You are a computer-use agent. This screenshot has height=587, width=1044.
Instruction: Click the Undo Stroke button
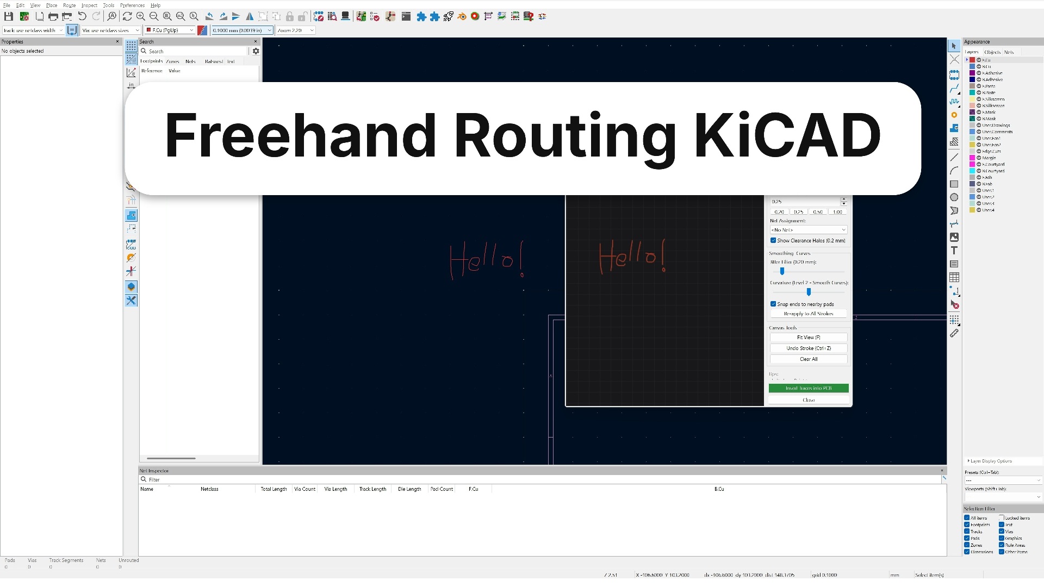[809, 348]
